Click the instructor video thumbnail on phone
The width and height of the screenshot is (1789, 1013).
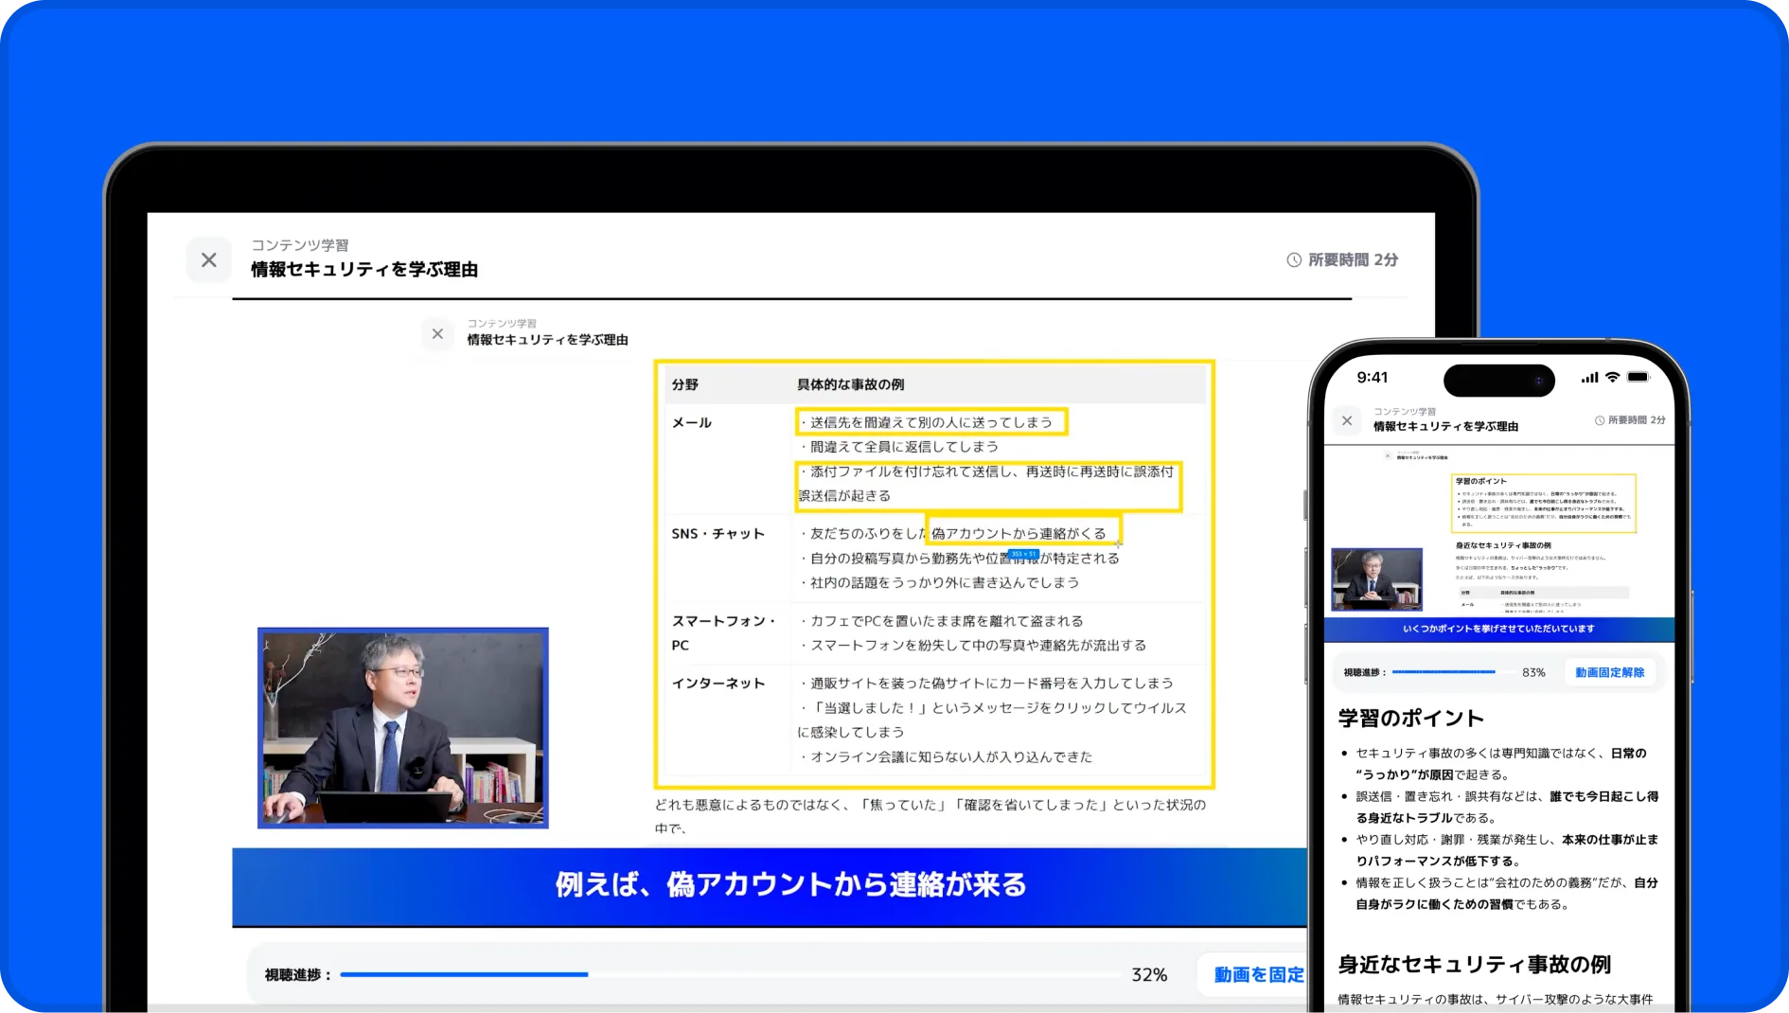point(1376,578)
